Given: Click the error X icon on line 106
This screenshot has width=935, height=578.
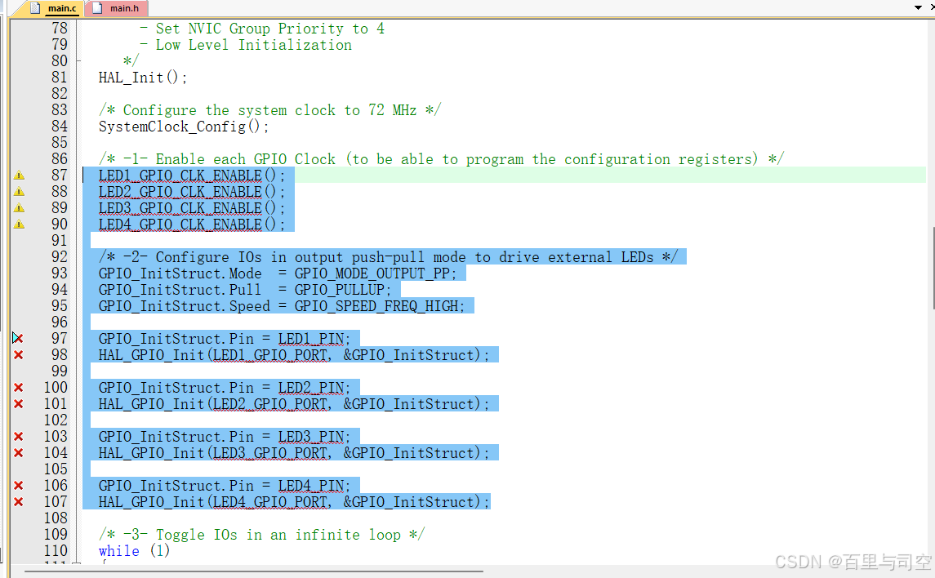Looking at the screenshot, I should tap(19, 486).
